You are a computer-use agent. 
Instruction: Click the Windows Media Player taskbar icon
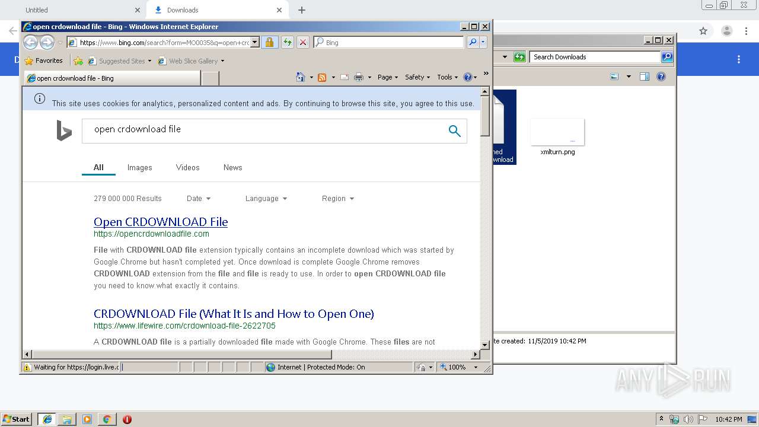pos(87,419)
